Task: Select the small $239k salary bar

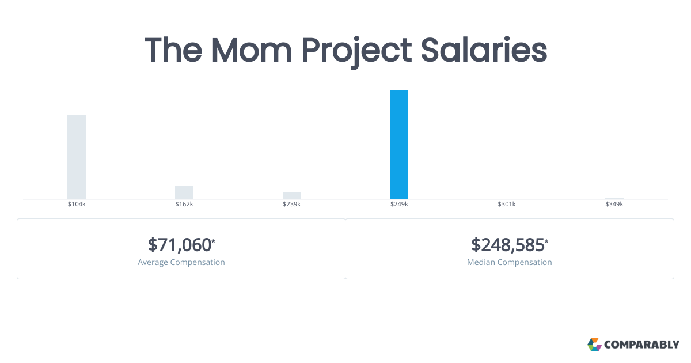Action: tap(292, 196)
